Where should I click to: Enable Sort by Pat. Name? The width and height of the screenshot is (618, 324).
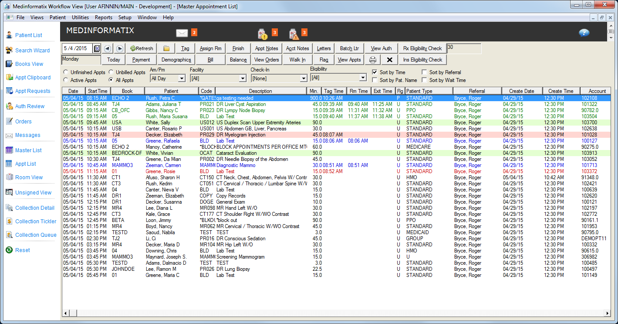(x=374, y=80)
